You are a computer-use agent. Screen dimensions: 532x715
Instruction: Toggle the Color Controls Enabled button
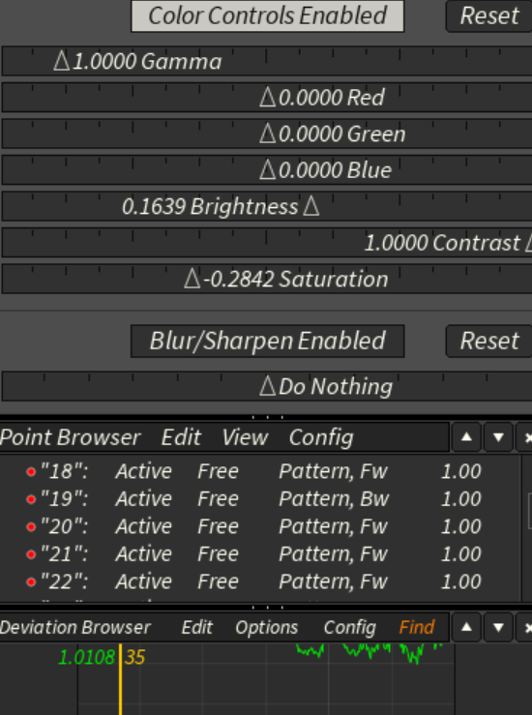coord(268,15)
